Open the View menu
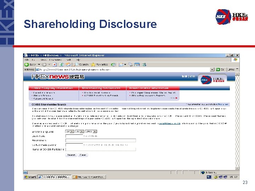The height and width of the screenshot is (191, 255). 43,60
